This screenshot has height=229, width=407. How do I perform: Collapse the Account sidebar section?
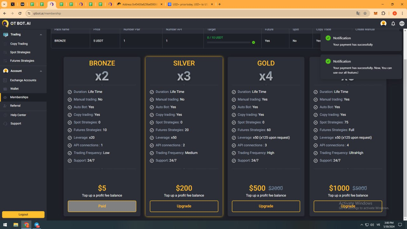41,71
